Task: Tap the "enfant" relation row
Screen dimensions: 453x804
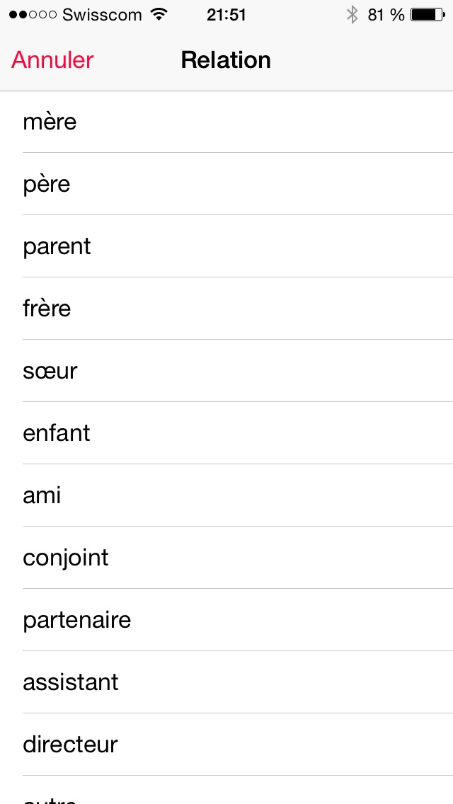Action: pyautogui.click(x=226, y=433)
